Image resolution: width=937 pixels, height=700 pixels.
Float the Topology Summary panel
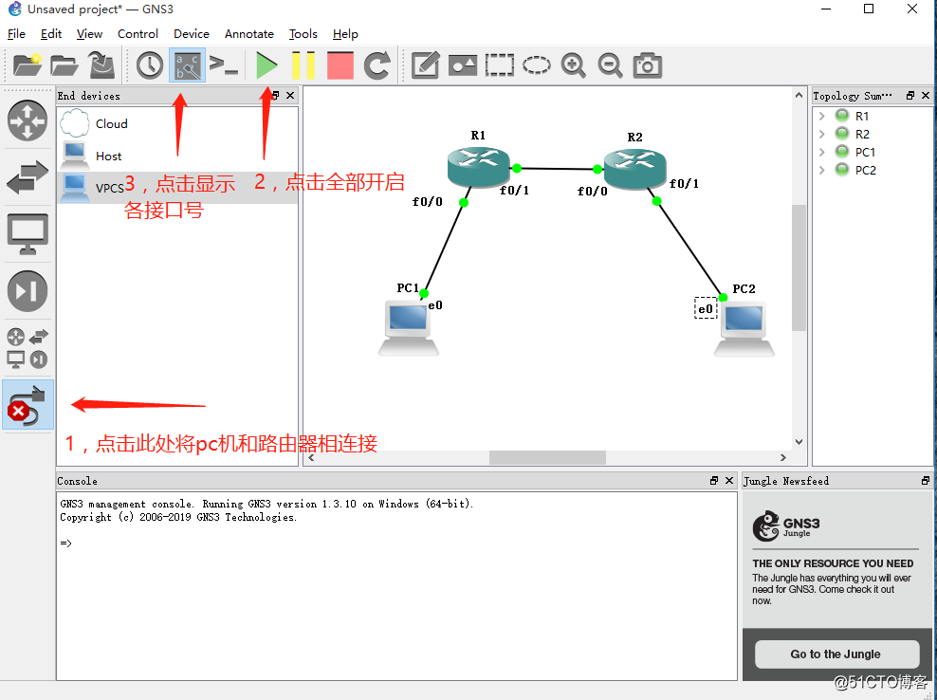pyautogui.click(x=910, y=95)
